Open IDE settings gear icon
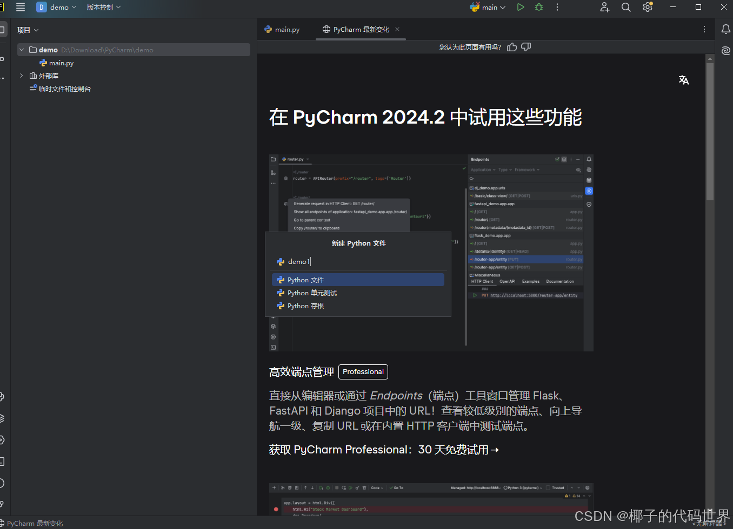Image resolution: width=733 pixels, height=529 pixels. pyautogui.click(x=648, y=7)
